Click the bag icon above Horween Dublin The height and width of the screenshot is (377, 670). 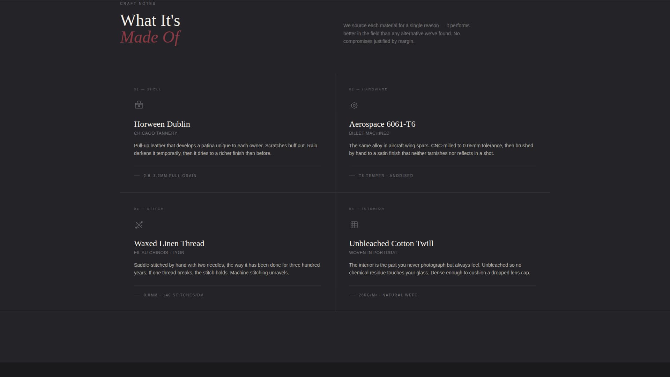pyautogui.click(x=139, y=105)
